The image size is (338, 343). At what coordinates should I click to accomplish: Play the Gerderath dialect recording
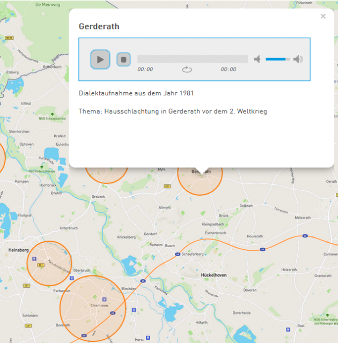pos(100,59)
